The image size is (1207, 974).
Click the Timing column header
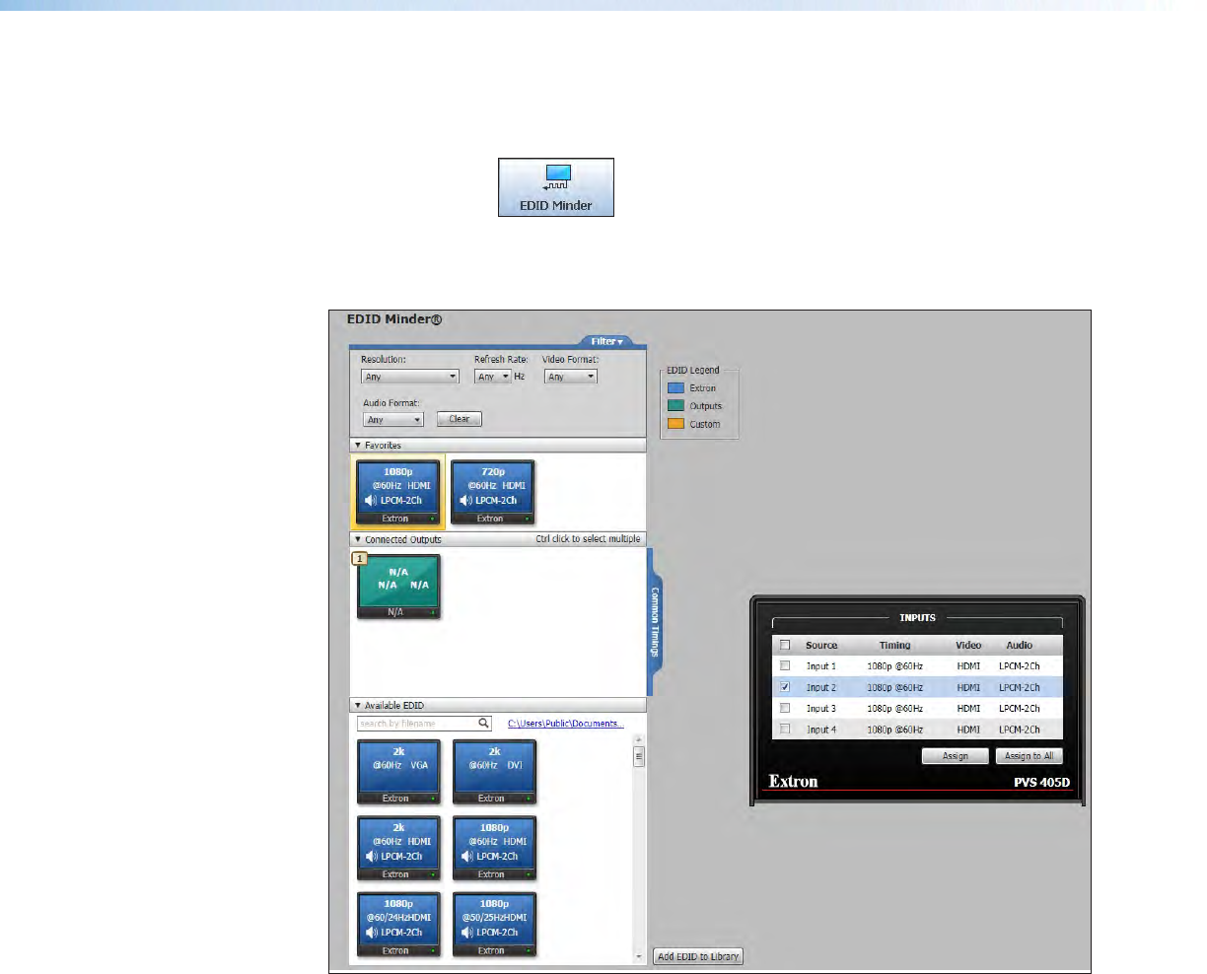(x=895, y=646)
